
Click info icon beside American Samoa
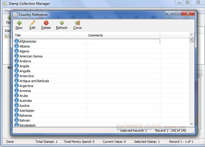click(x=17, y=56)
